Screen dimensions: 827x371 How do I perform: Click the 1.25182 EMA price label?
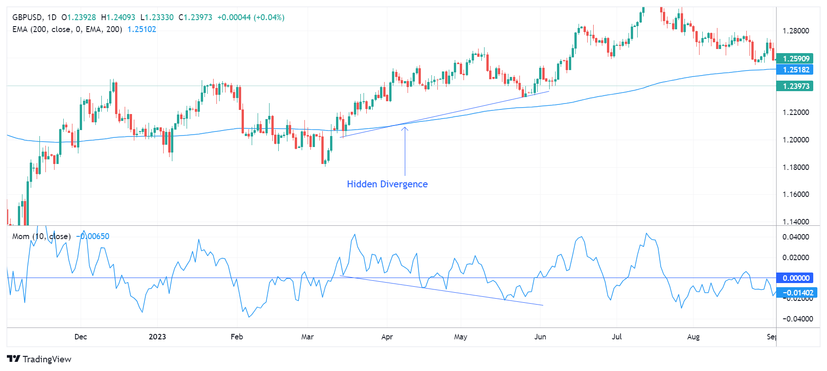[x=795, y=70]
